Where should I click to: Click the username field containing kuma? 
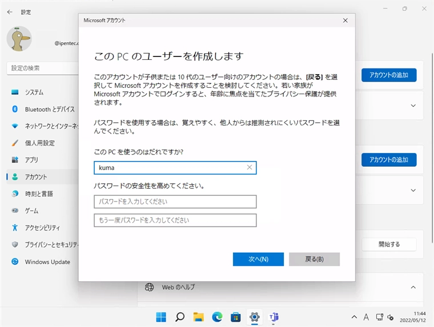(x=175, y=168)
